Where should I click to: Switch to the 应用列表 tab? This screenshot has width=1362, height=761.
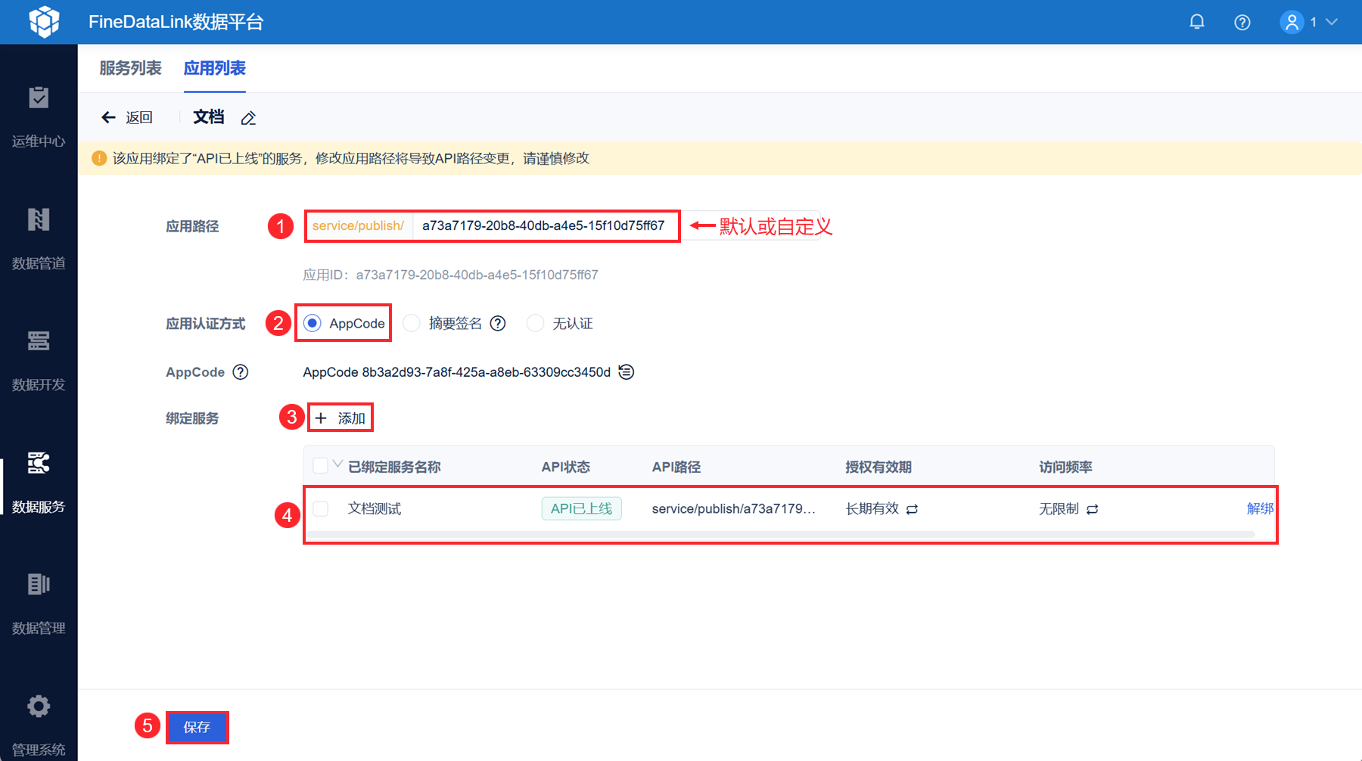click(215, 68)
